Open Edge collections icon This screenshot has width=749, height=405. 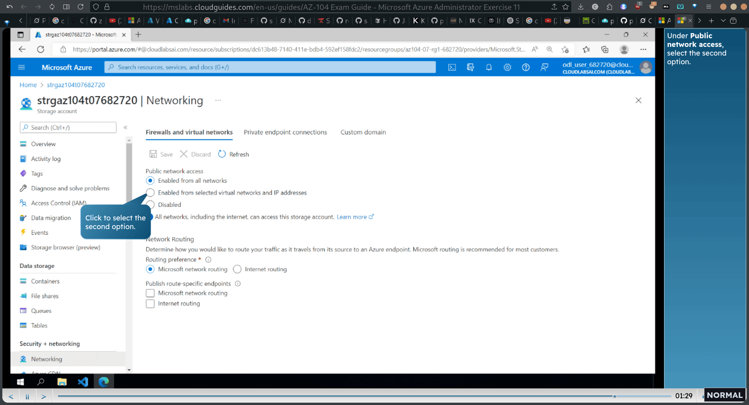(605, 49)
